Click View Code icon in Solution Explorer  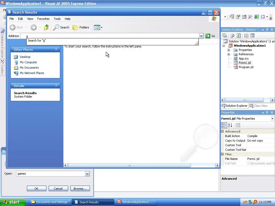246,36
